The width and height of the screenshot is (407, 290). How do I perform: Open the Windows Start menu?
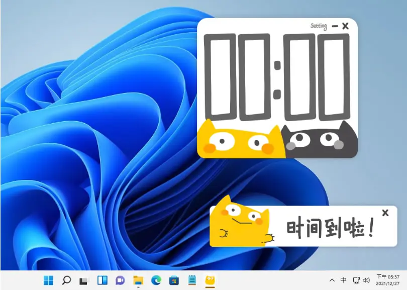pyautogui.click(x=48, y=280)
